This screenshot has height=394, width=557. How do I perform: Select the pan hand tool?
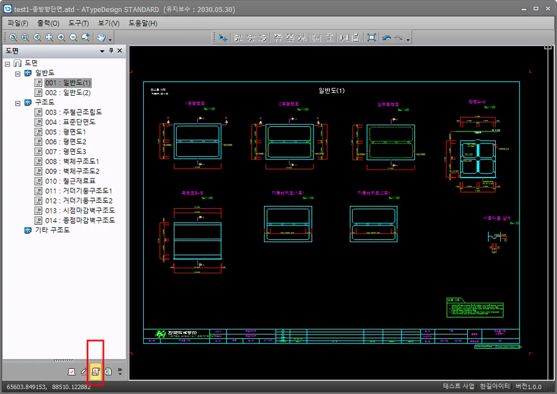point(101,37)
